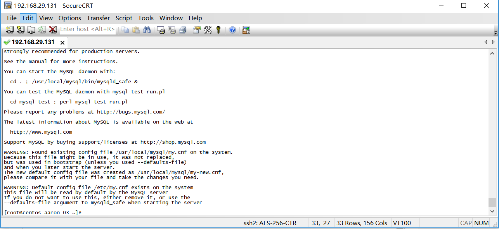Click the Enter host input box
Viewport: 499px width, 229px height.
click(87, 29)
